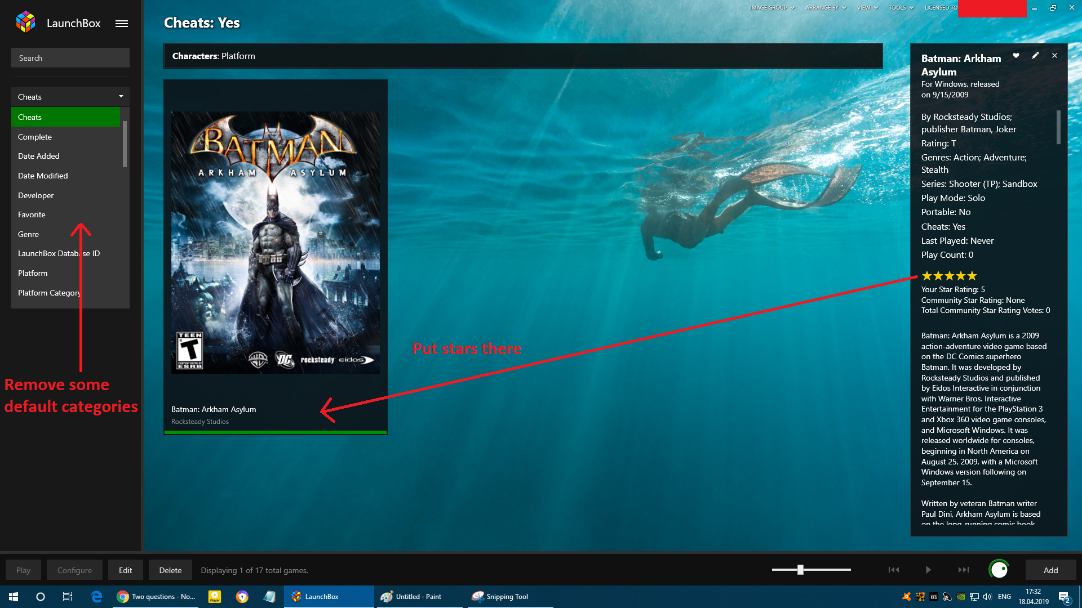Select Date Added in the list
Image resolution: width=1082 pixels, height=608 pixels.
point(66,156)
